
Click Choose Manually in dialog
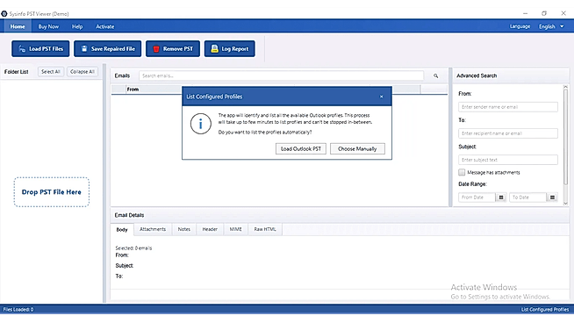pos(357,148)
